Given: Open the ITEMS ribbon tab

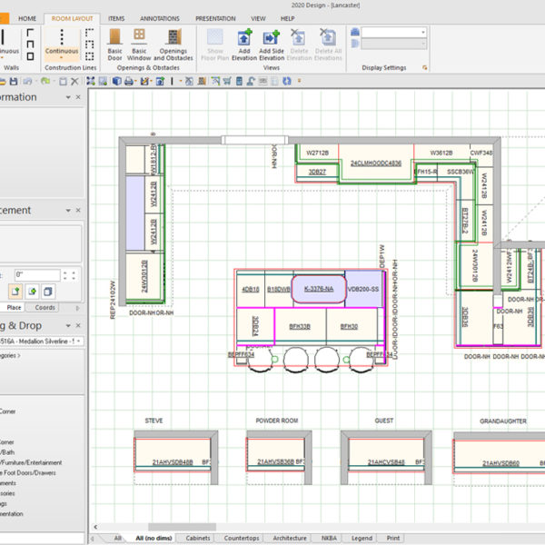Looking at the screenshot, I should [x=116, y=18].
